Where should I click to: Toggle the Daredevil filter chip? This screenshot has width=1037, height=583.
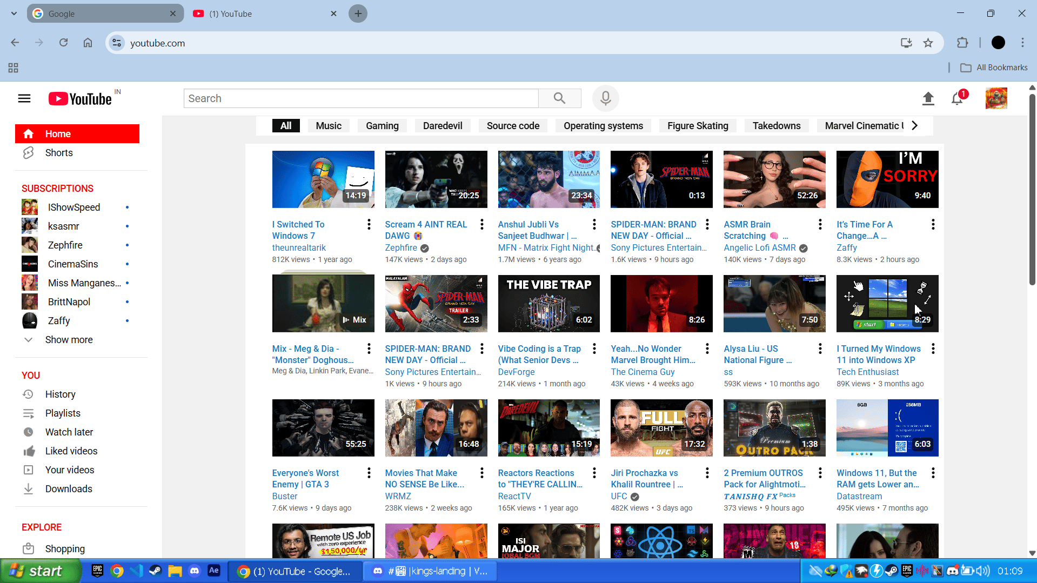[x=442, y=126]
